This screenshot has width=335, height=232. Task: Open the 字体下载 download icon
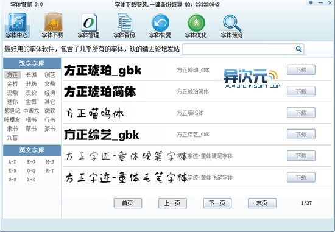[53, 25]
